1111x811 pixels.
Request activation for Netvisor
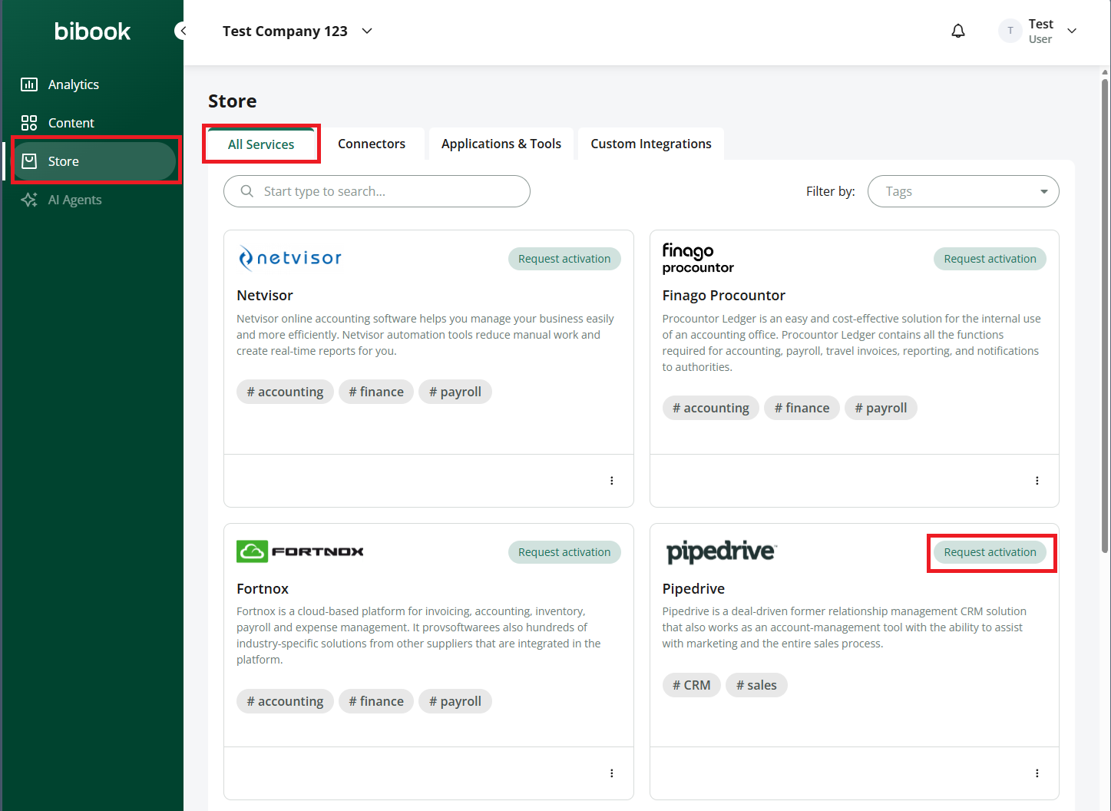564,259
